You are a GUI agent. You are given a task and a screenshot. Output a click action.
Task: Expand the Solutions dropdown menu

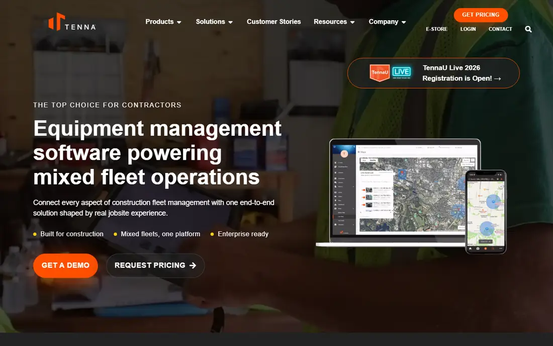(x=214, y=22)
